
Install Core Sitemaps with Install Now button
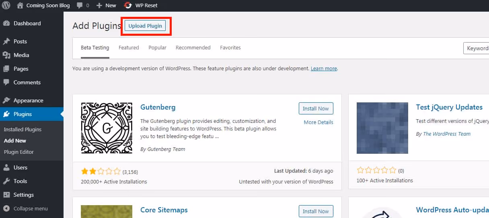coord(316,212)
